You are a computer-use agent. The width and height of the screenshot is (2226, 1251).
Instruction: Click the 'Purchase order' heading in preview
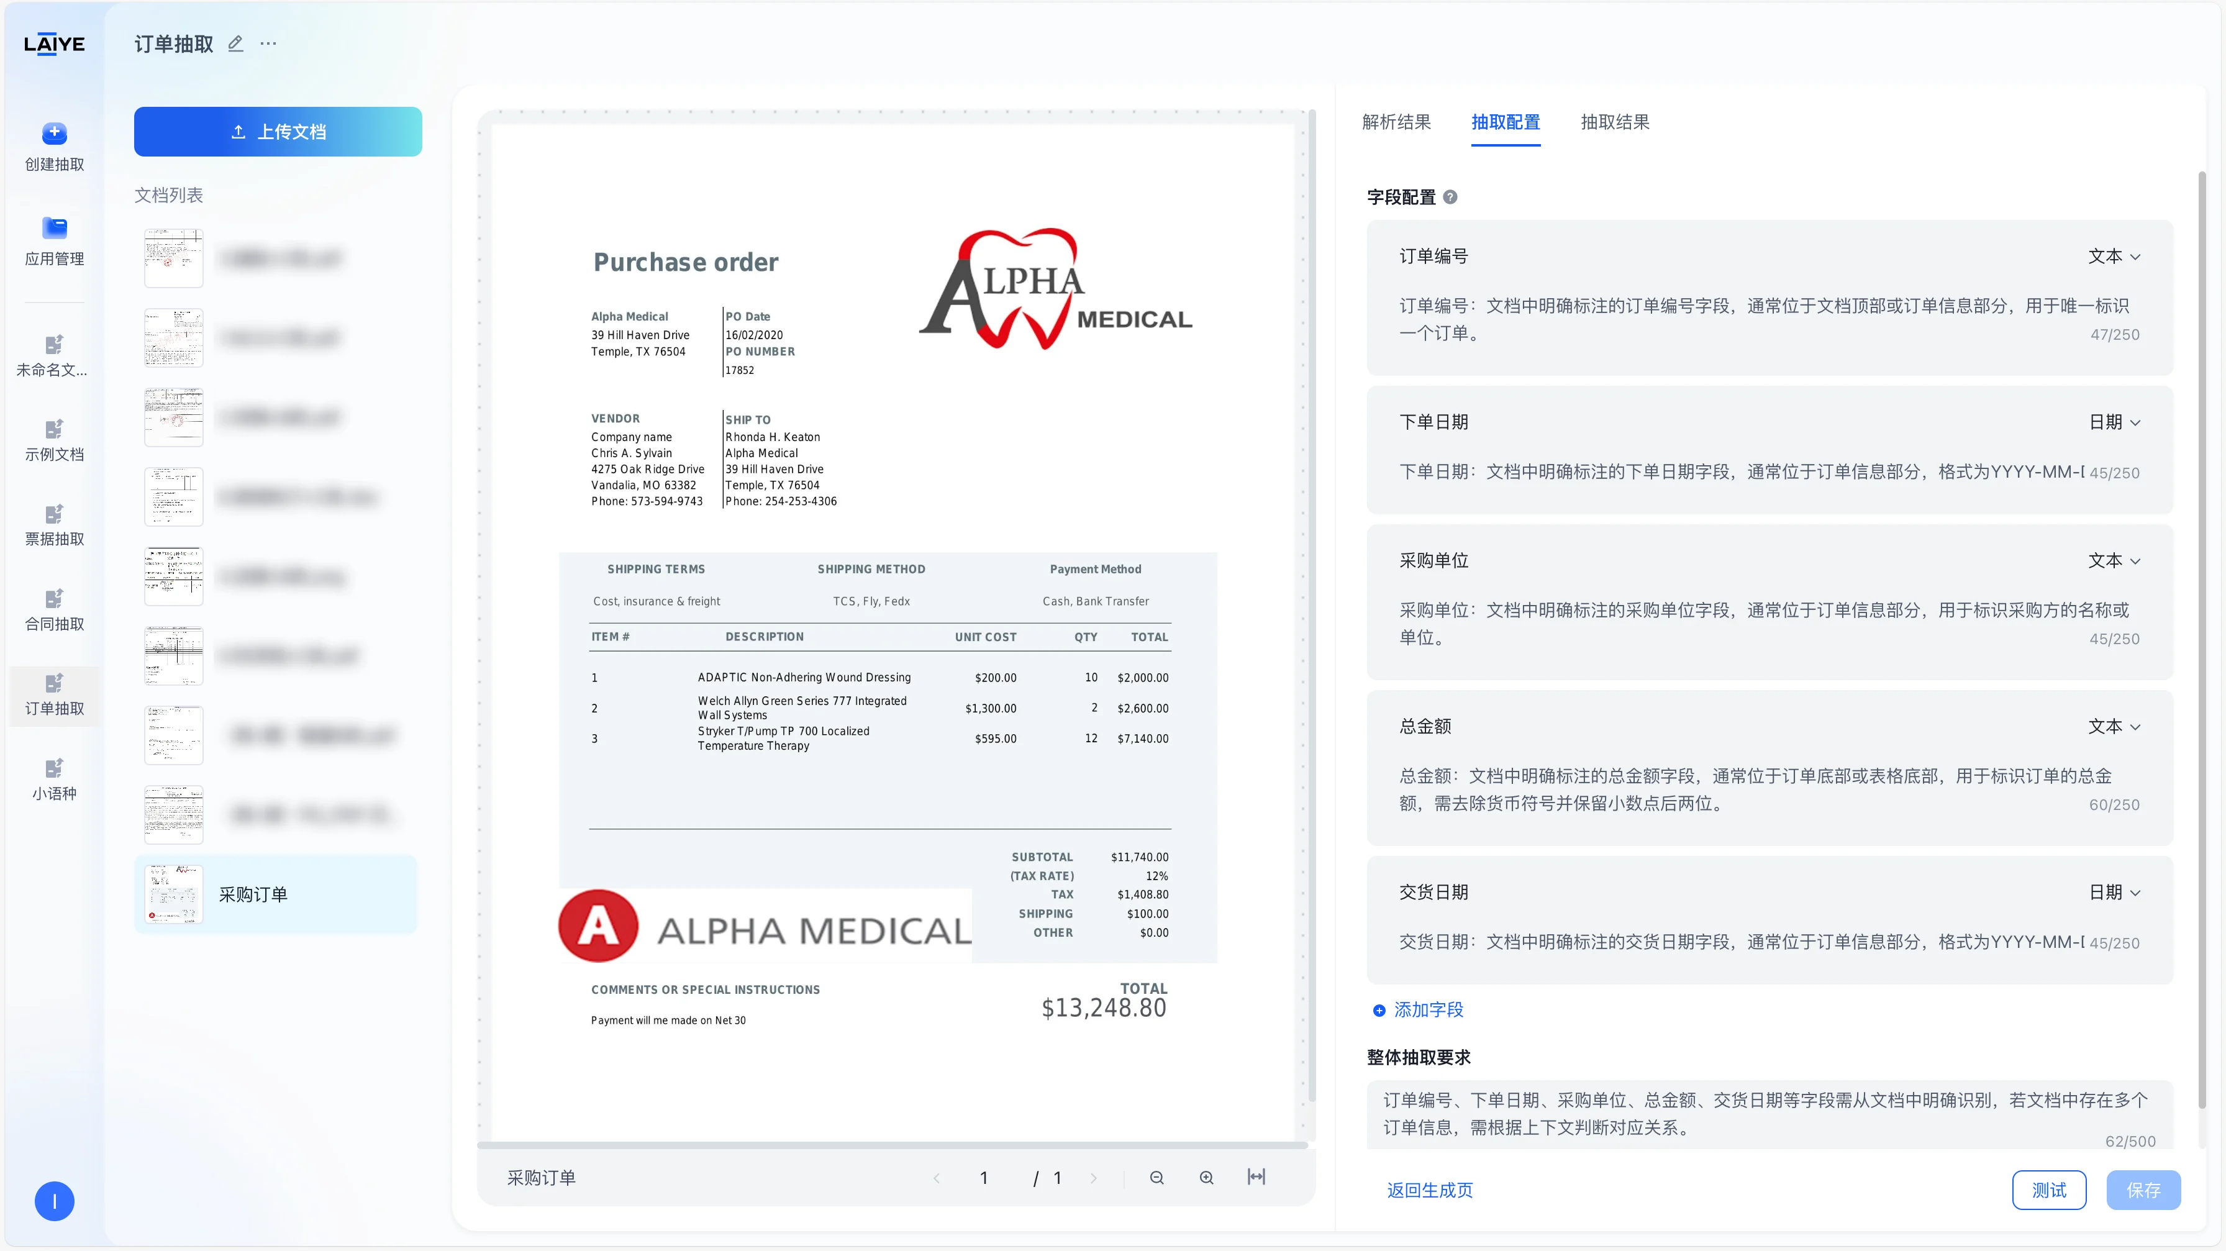(685, 263)
